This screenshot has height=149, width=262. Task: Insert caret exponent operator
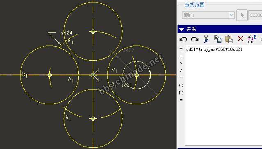pos(181,78)
